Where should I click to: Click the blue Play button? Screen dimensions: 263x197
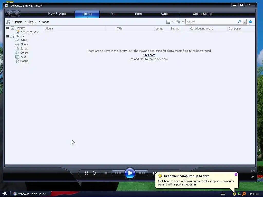point(130,173)
